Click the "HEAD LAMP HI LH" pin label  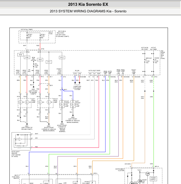(18, 72)
